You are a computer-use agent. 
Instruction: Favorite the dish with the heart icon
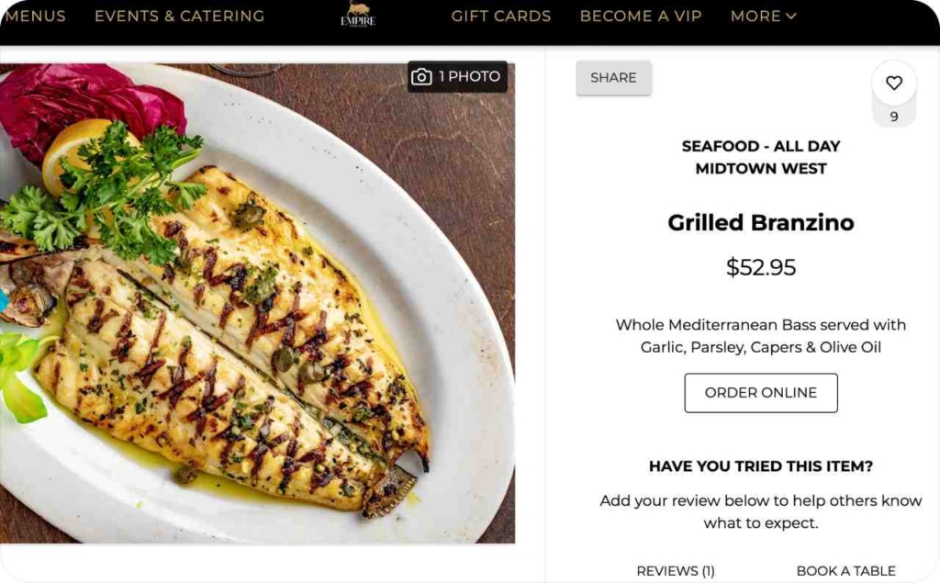893,84
